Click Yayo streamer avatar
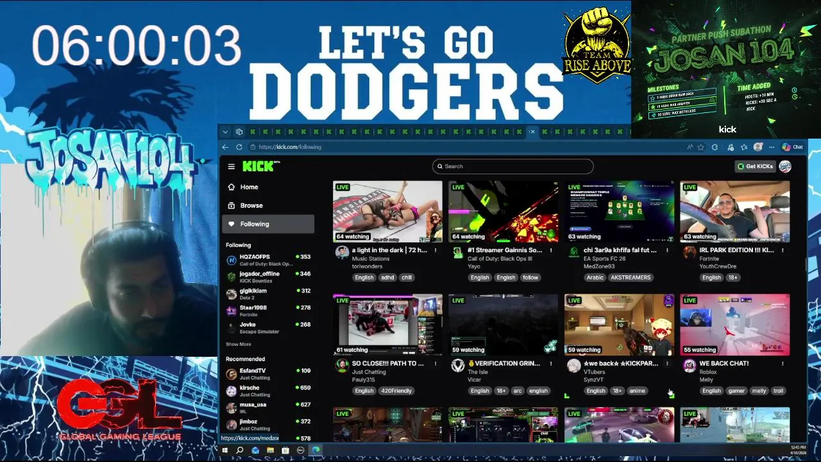Viewport: 821px width, 462px height. coord(457,253)
